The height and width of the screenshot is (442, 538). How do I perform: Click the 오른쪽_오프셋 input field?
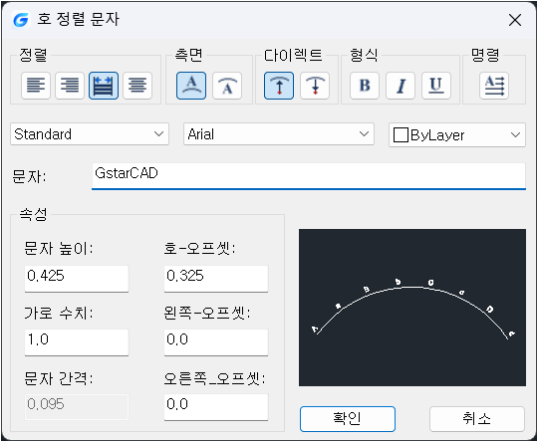(216, 407)
